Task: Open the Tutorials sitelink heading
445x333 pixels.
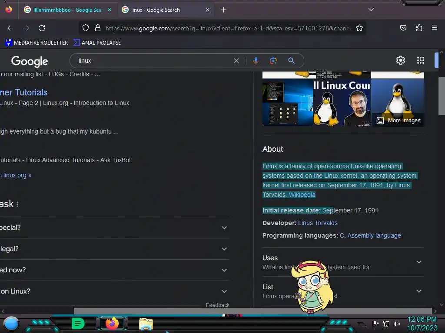Action: pyautogui.click(x=23, y=92)
